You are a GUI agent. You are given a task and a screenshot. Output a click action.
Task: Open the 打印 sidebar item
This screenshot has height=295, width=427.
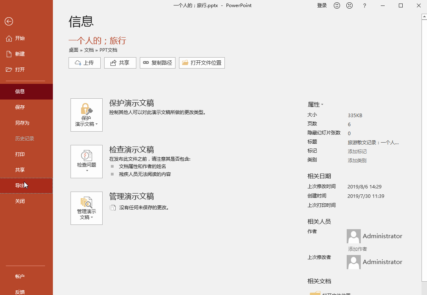pyautogui.click(x=20, y=154)
